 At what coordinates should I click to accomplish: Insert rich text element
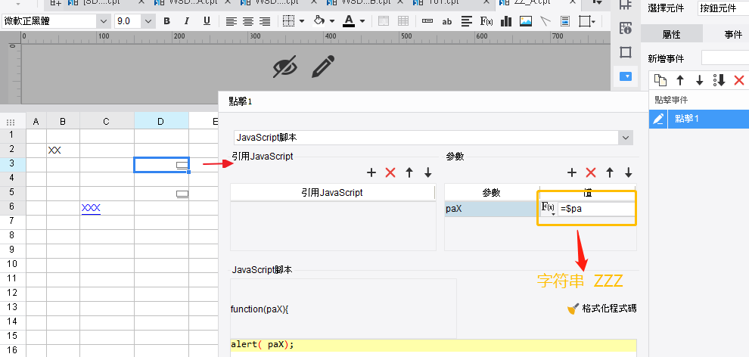[x=467, y=21]
